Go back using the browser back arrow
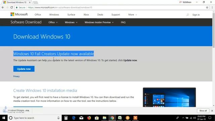The width and height of the screenshot is (215, 121). 3,7
